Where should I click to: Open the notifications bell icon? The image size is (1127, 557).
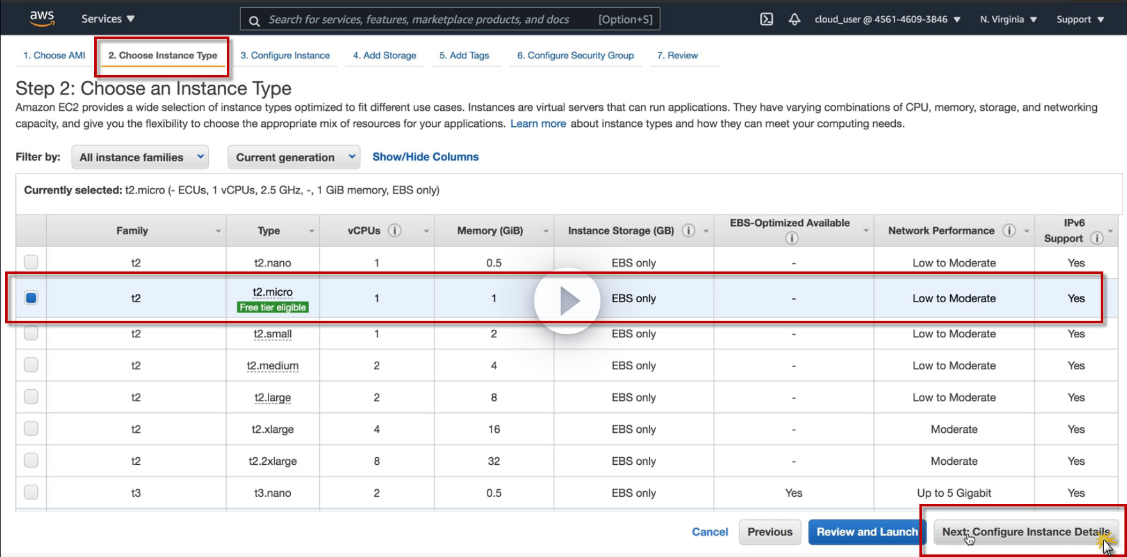pyautogui.click(x=794, y=19)
